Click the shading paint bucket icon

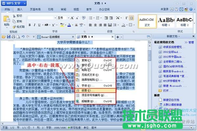[x=123, y=25]
